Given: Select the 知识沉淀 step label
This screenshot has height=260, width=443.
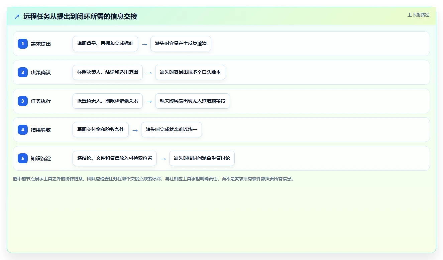Looking at the screenshot, I should click(x=41, y=158).
